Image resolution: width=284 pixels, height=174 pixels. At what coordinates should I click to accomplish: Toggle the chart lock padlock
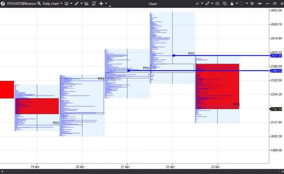[x=232, y=4]
